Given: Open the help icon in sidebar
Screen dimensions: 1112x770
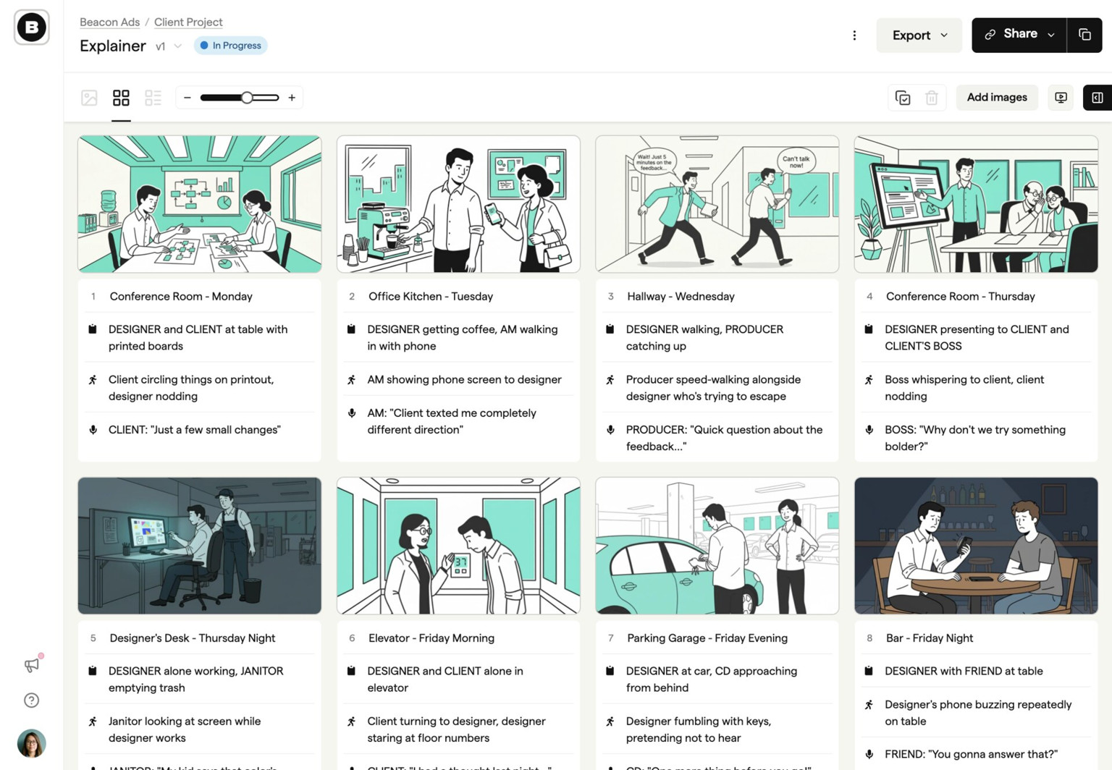Looking at the screenshot, I should coord(31,700).
